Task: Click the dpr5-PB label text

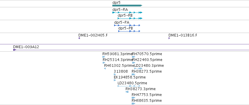Action: coord(126,28)
